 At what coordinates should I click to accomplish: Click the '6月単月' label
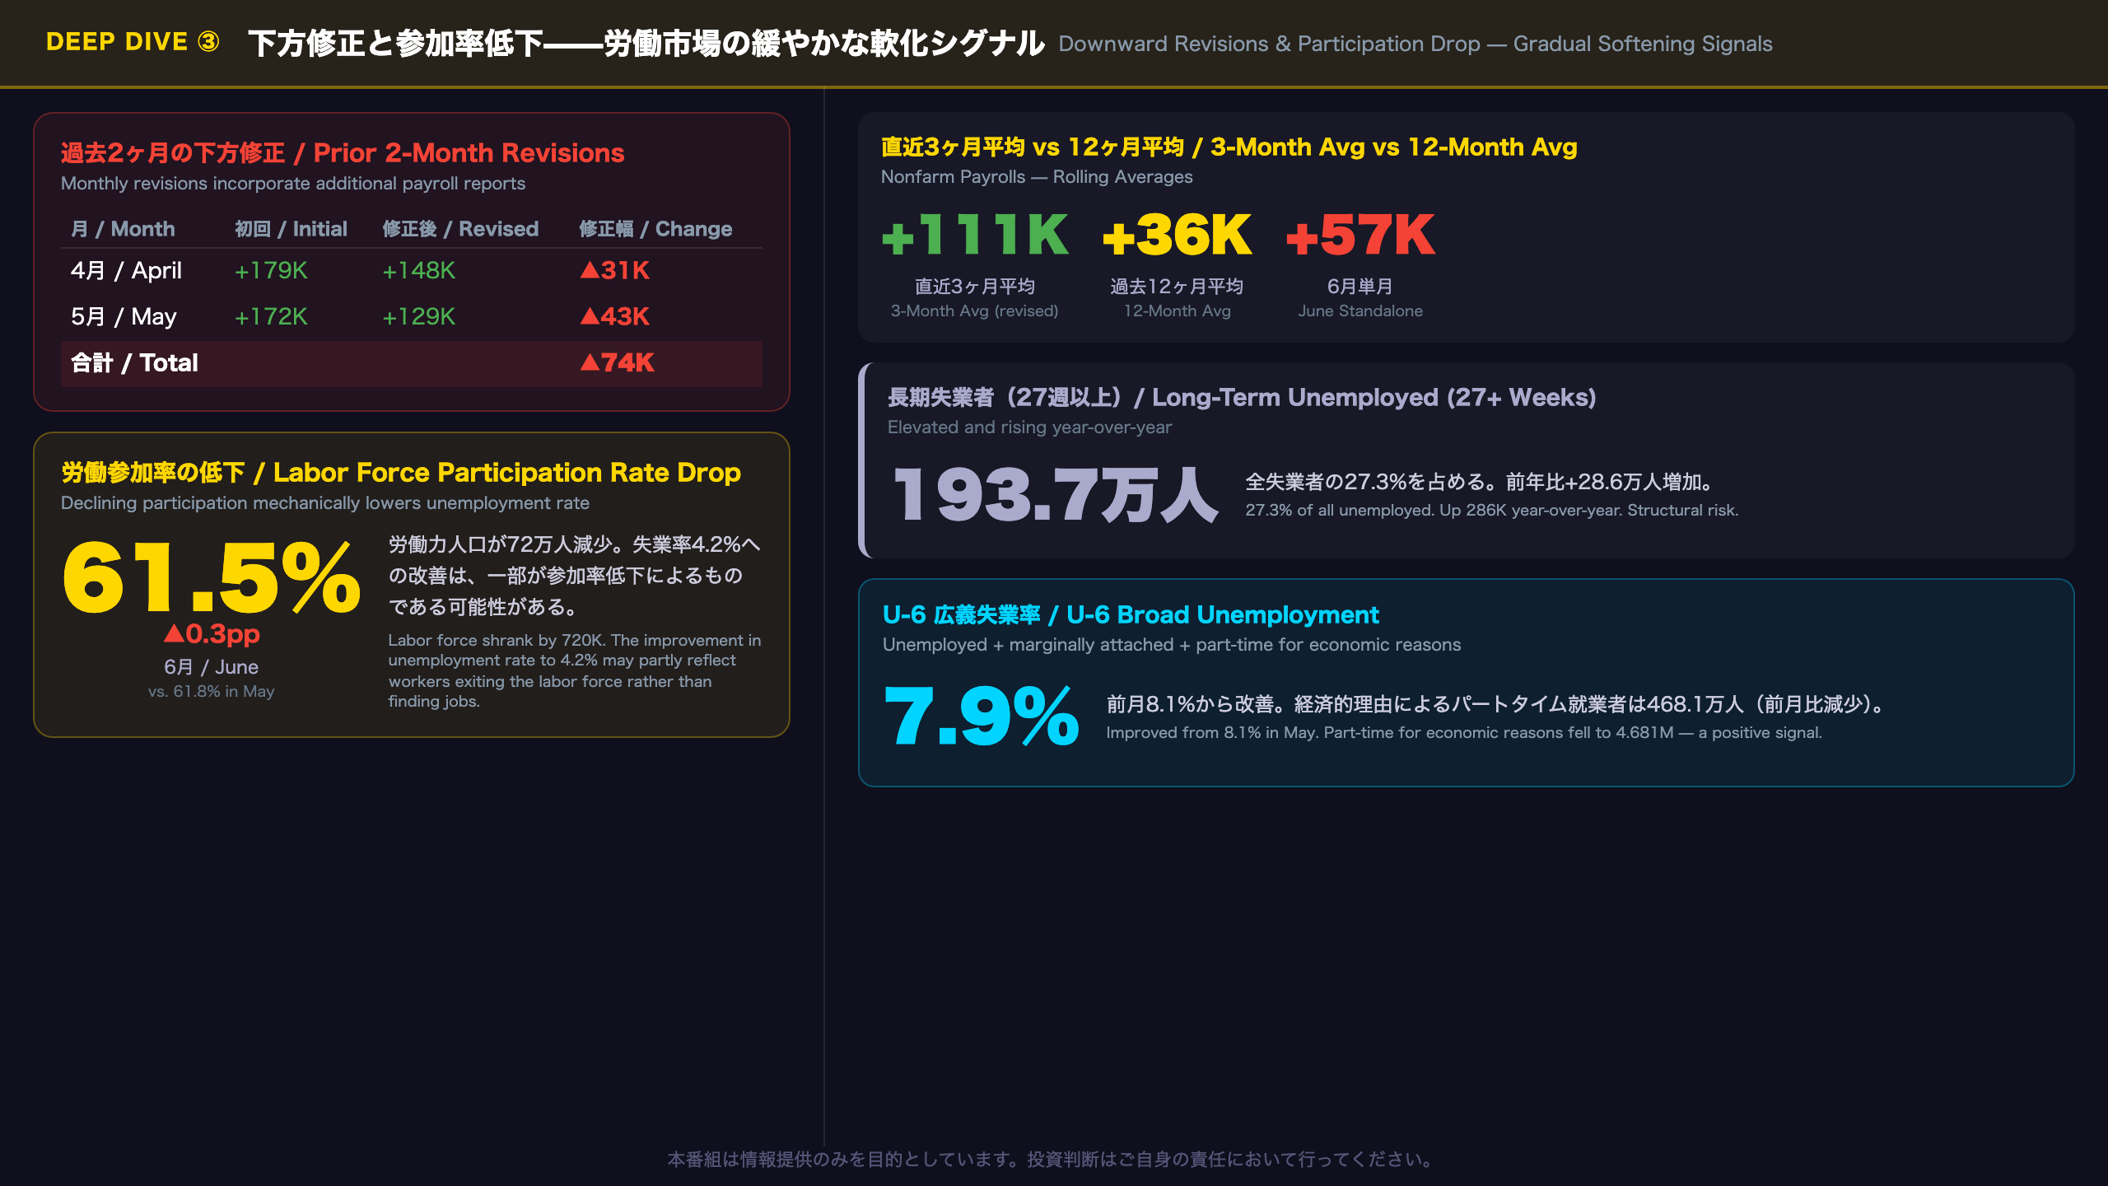[x=1360, y=287]
